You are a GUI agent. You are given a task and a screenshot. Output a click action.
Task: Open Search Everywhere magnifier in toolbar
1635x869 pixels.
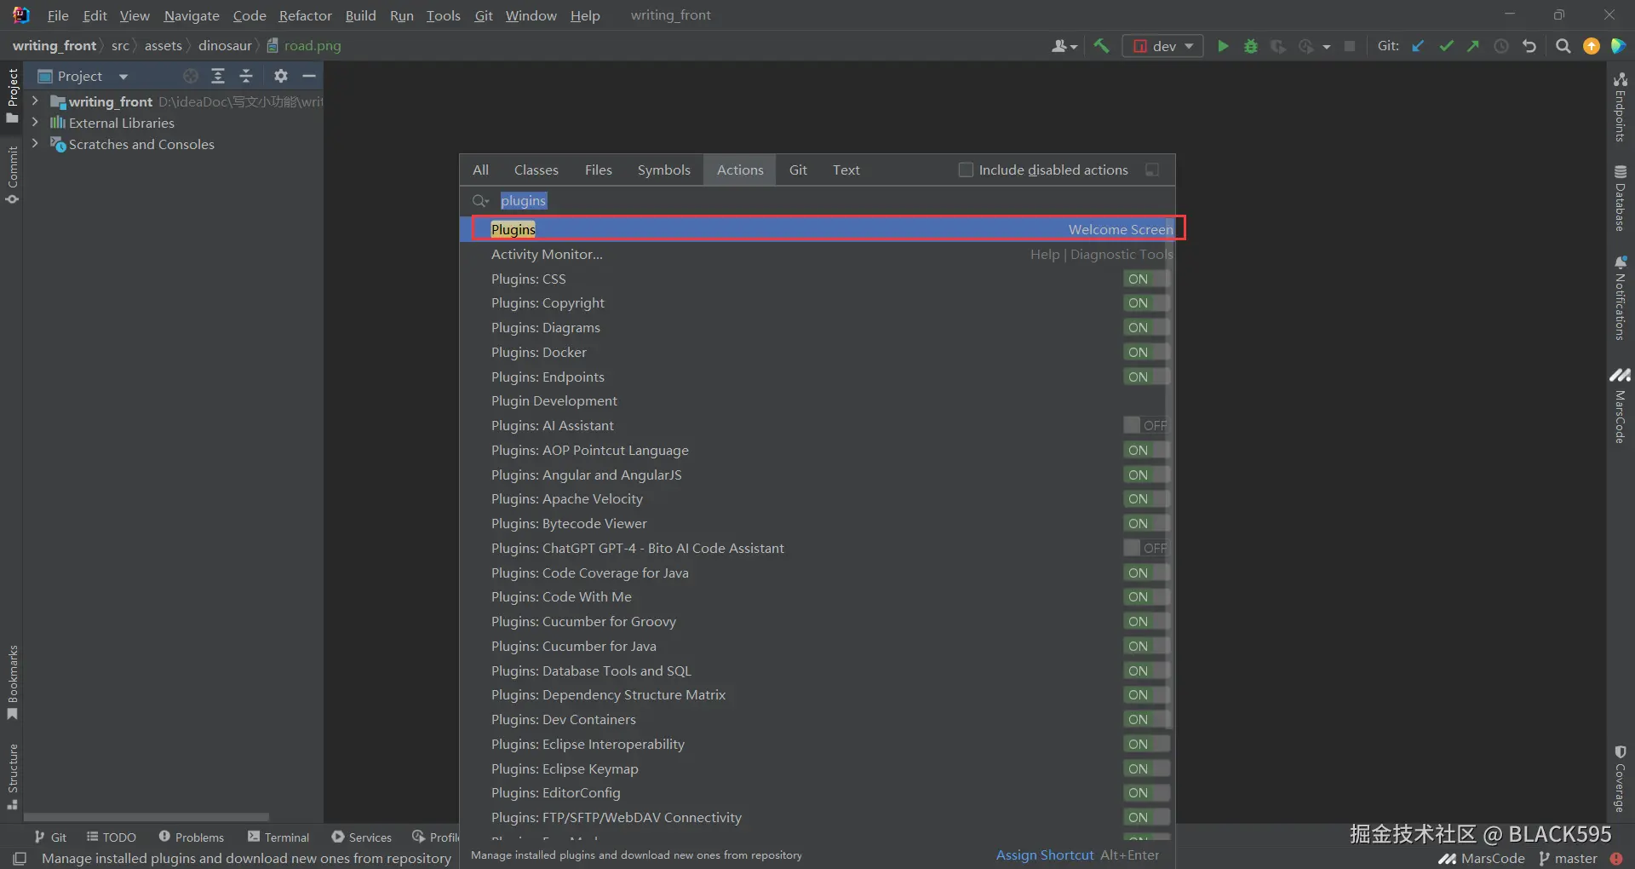1563,46
